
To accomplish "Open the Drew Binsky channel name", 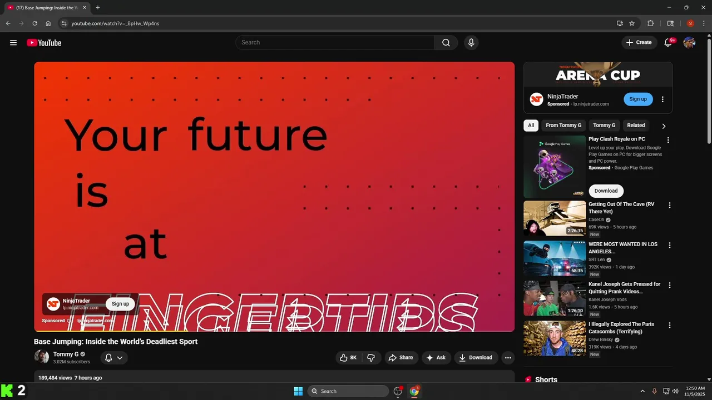I will click(601, 340).
